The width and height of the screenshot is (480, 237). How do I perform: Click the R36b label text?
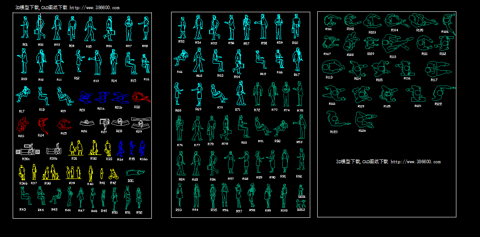24,183
